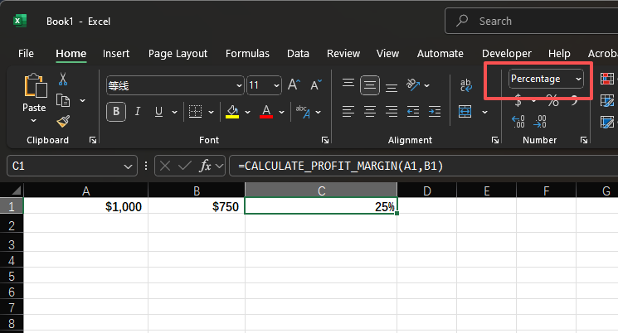Click the Copy icon
The image size is (618, 333).
tap(63, 100)
